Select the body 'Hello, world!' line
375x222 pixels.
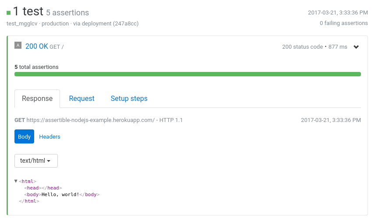pyautogui.click(x=62, y=194)
